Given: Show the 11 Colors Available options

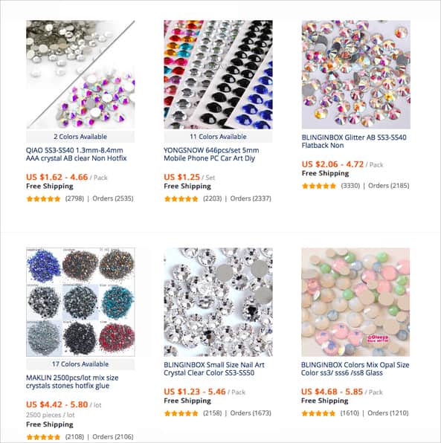Looking at the screenshot, I should [x=218, y=137].
